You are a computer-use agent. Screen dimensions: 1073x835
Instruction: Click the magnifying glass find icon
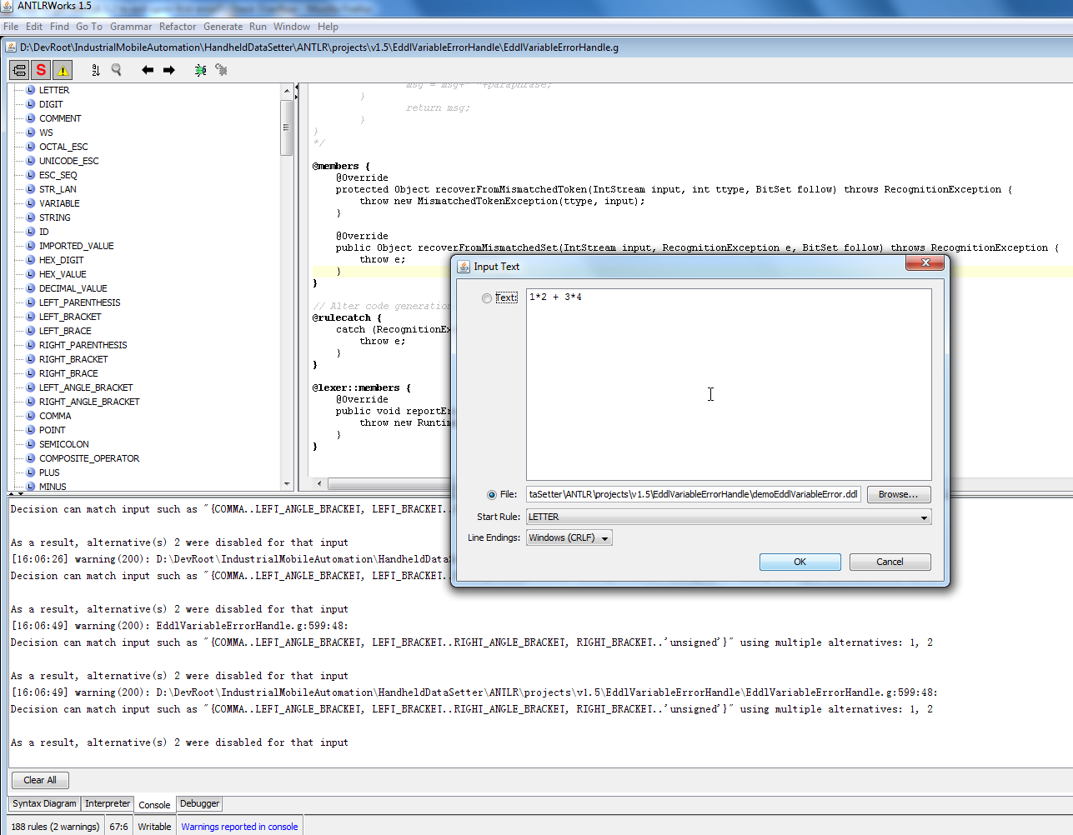(x=117, y=70)
